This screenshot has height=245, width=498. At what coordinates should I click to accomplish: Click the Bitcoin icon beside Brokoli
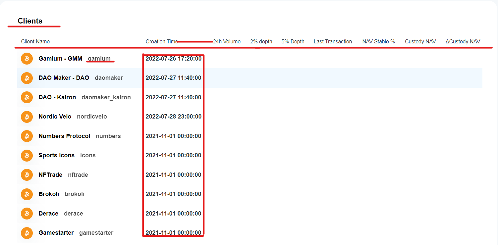[27, 194]
